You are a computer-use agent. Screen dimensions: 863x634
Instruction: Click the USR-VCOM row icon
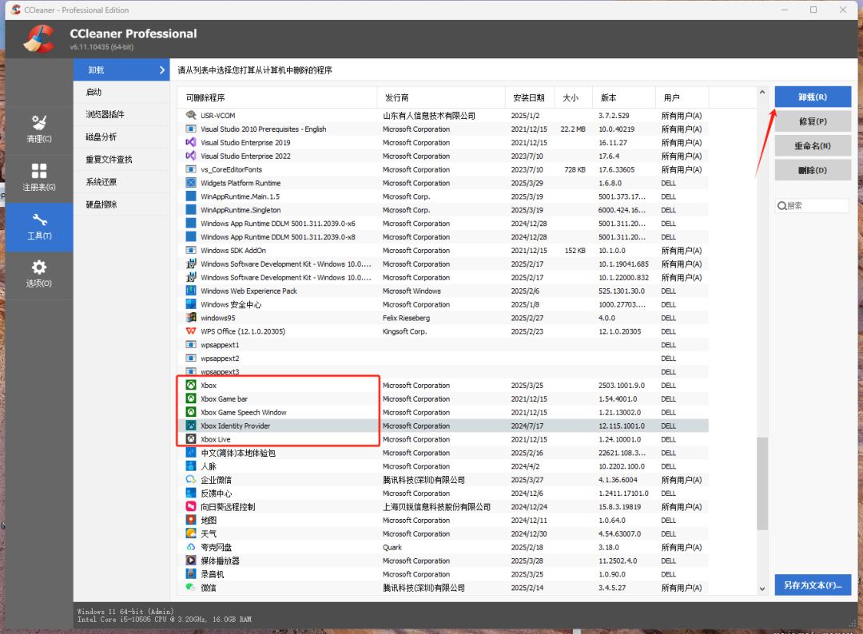[191, 116]
